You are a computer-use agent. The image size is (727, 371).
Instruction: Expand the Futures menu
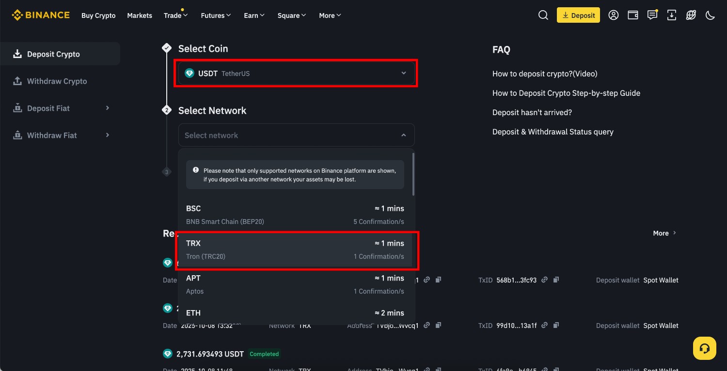(216, 15)
